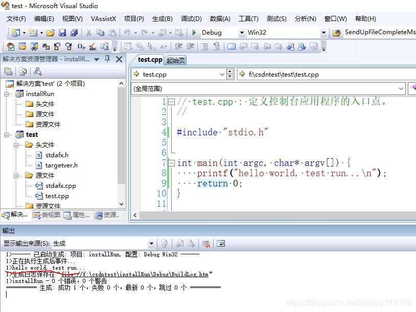Click View Class Diagram icon in Solution Explorer
The width and height of the screenshot is (416, 312).
tap(38, 71)
